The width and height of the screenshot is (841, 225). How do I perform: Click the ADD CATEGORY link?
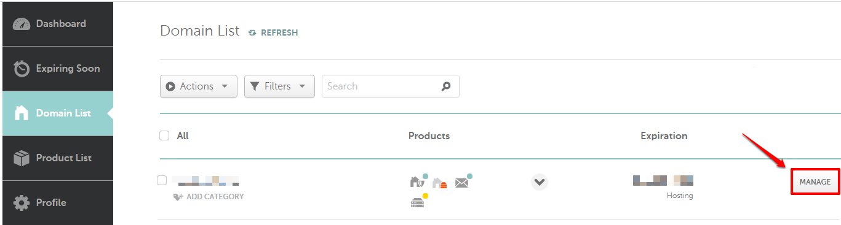[x=209, y=197]
